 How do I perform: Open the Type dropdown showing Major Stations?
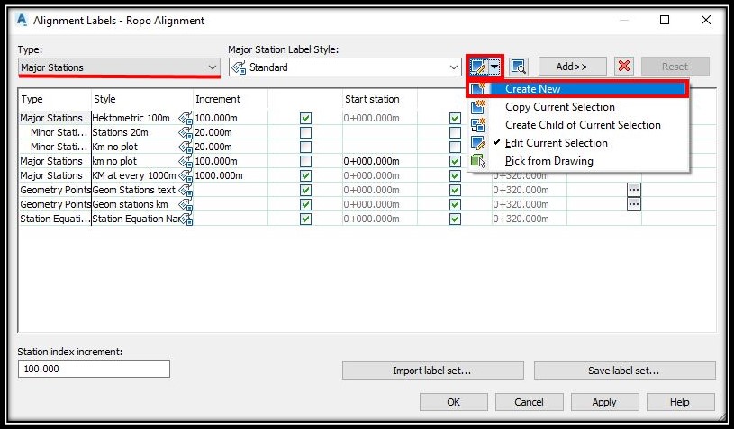point(119,67)
